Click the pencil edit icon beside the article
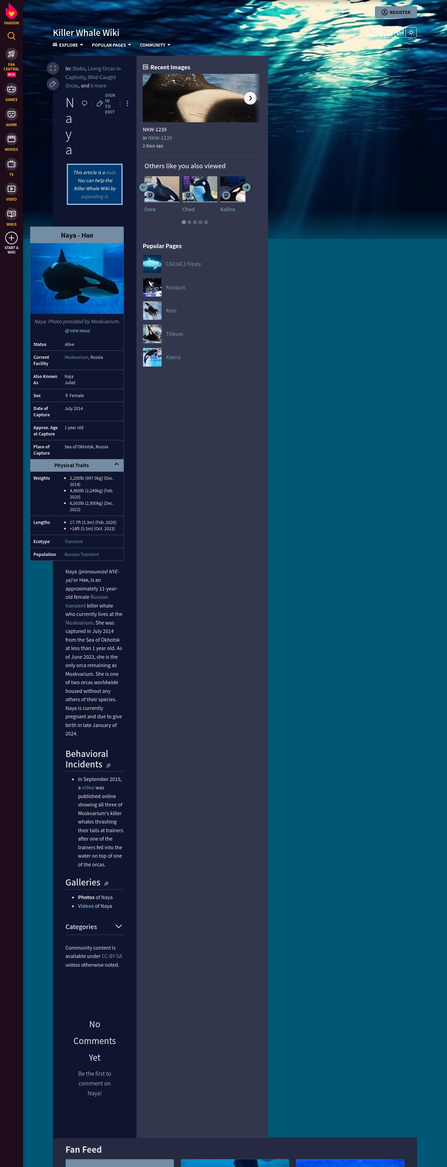 (x=53, y=84)
